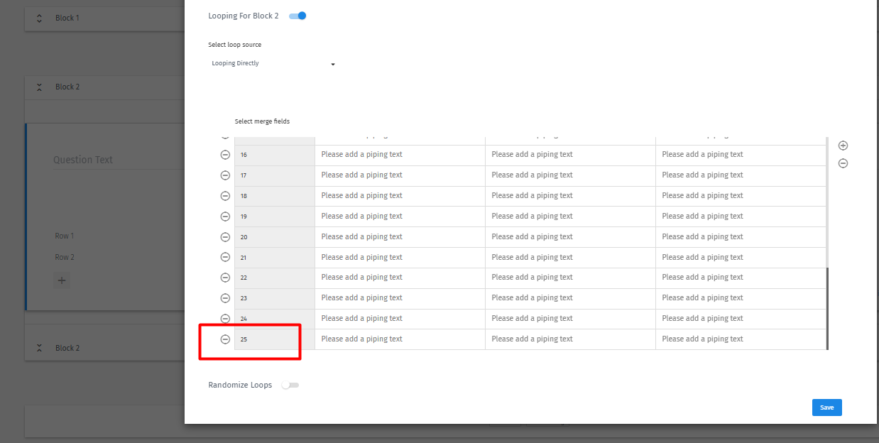Remove loop row 16 with its minus icon

[225, 155]
